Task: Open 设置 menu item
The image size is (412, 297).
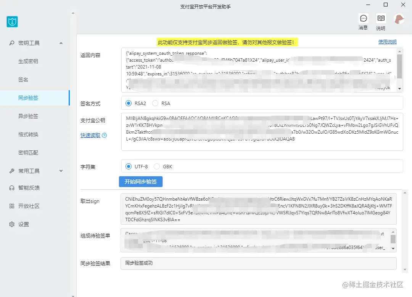Action: point(24,224)
